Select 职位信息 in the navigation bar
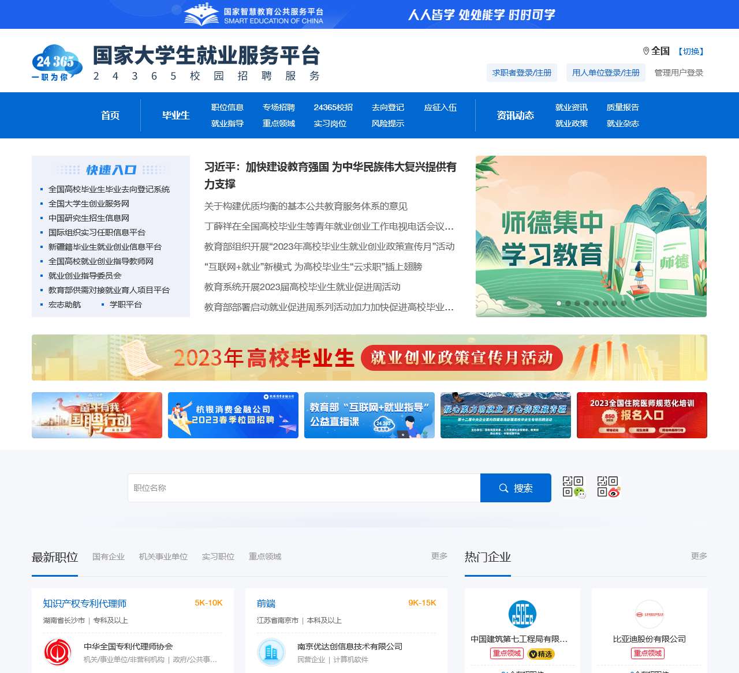This screenshot has width=739, height=673. (227, 107)
